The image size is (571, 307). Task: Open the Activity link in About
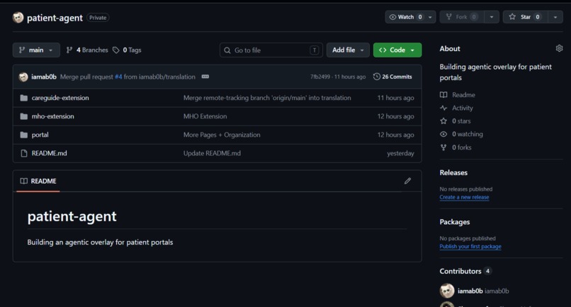[x=463, y=108]
